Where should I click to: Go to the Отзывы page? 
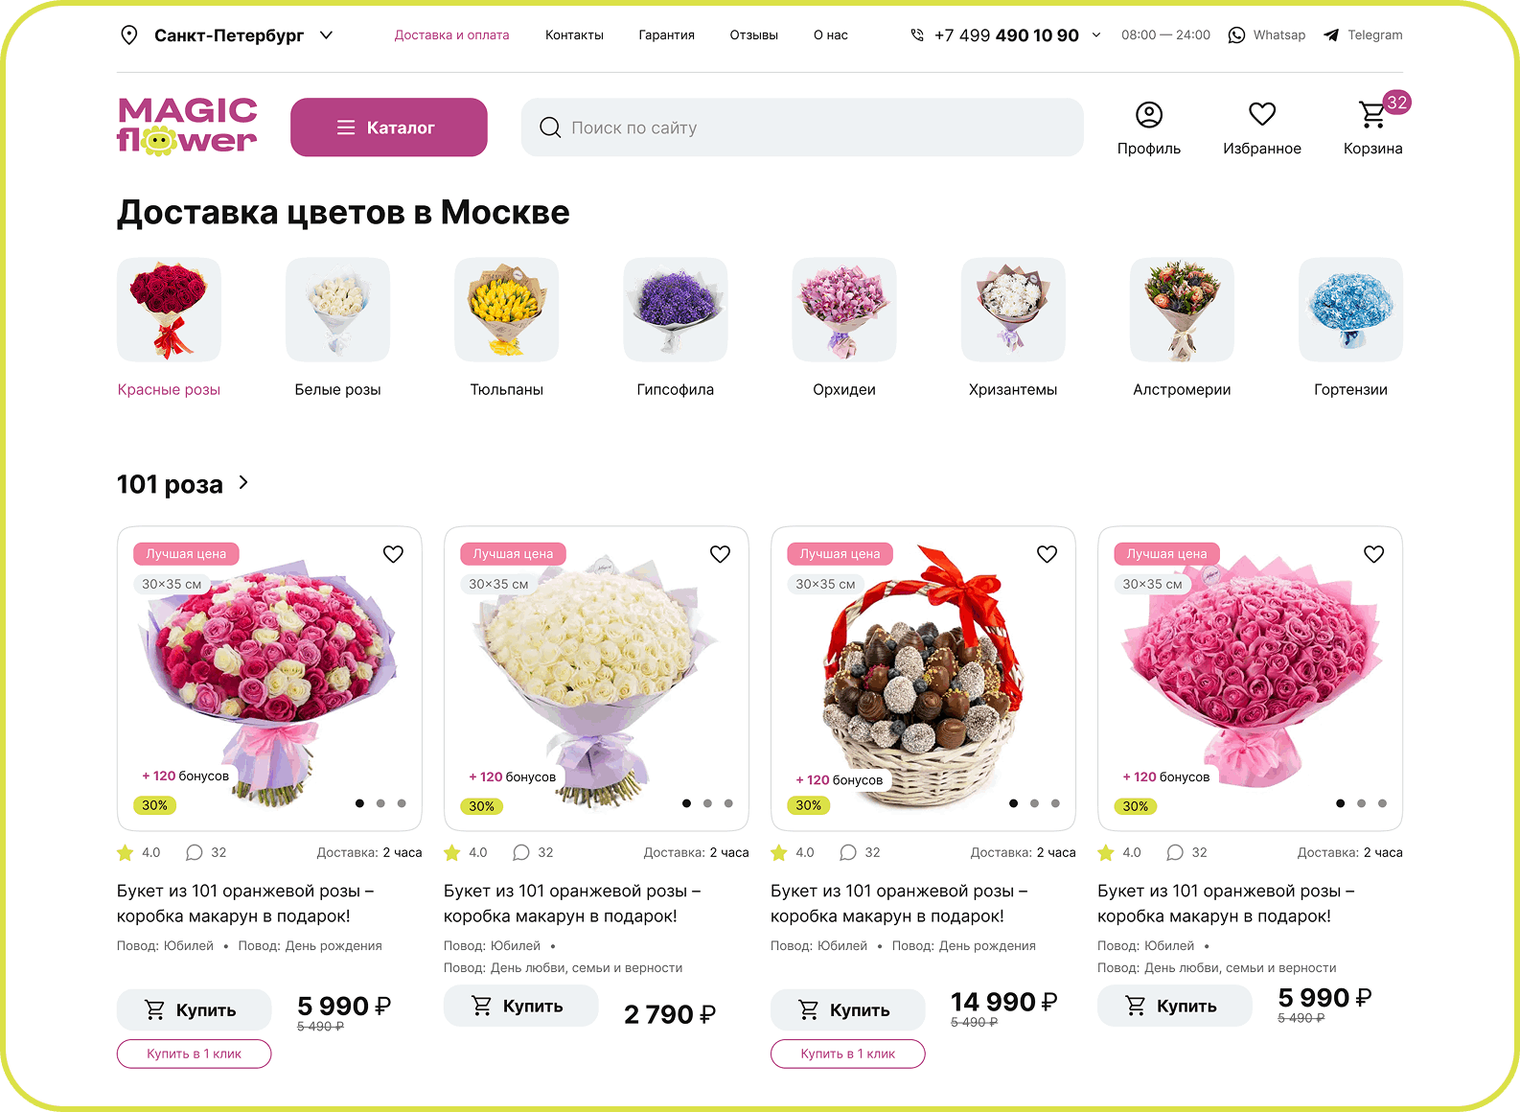753,35
